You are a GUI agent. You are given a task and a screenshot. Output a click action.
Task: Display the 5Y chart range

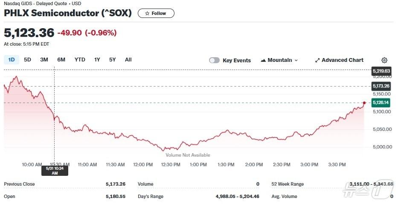(112, 60)
